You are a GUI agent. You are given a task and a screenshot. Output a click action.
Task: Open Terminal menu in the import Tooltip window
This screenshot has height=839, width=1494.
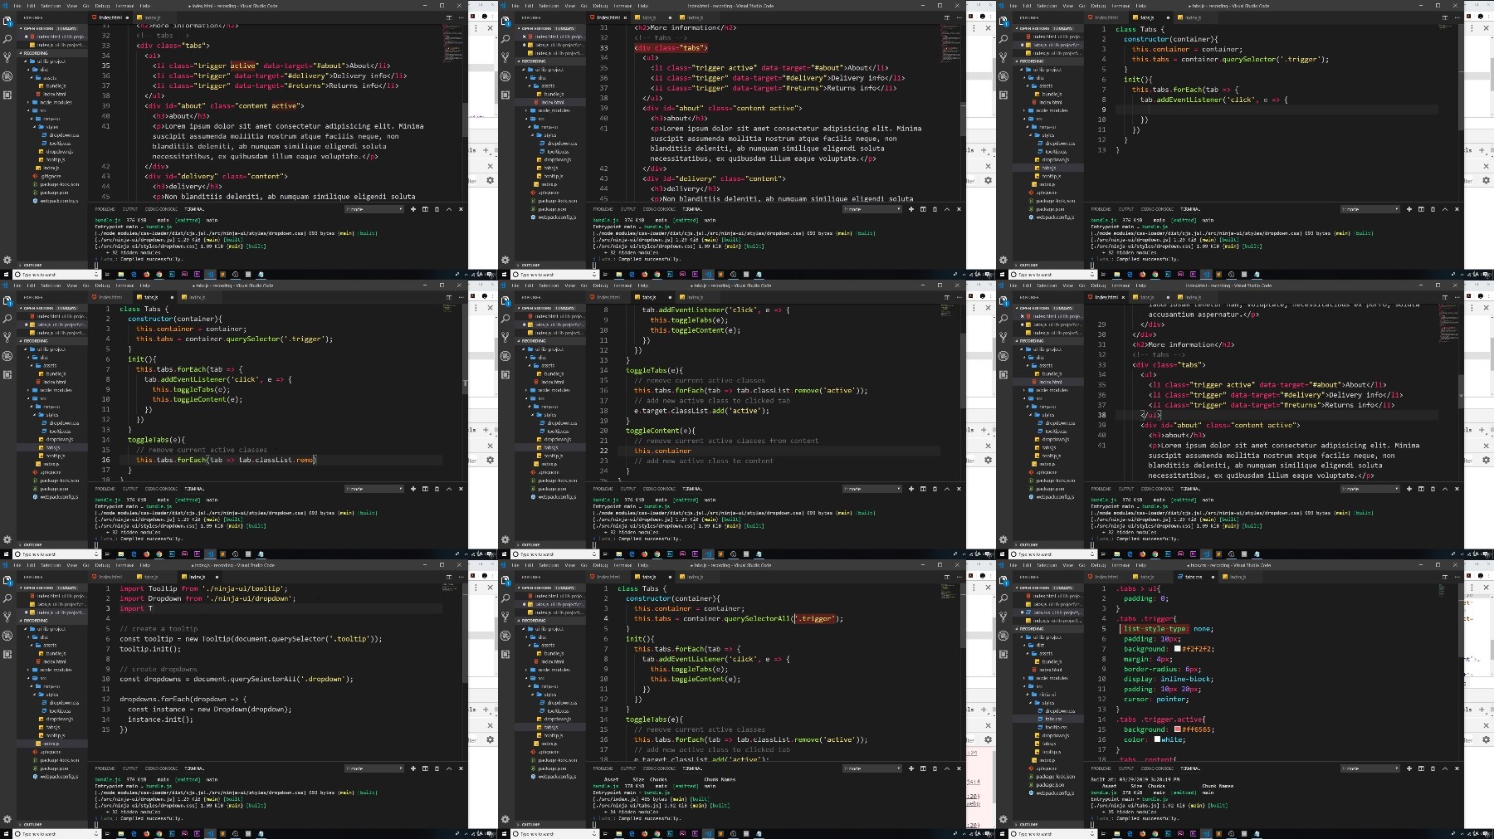[124, 565]
